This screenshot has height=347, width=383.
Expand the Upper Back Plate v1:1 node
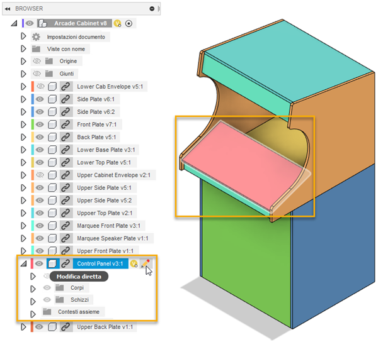point(23,327)
